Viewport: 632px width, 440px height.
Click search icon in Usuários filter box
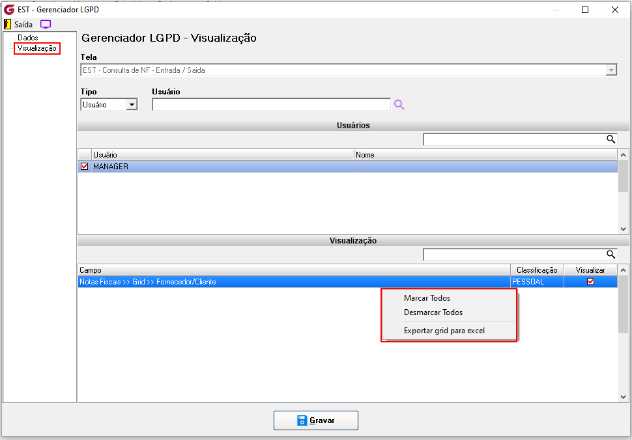610,139
